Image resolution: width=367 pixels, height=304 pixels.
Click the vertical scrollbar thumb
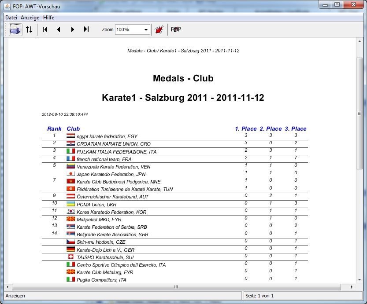(359, 114)
